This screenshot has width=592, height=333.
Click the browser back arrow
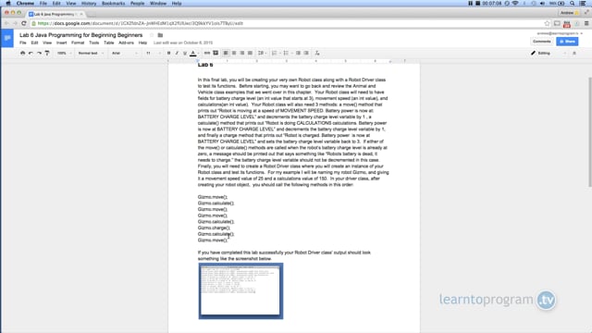(6, 23)
